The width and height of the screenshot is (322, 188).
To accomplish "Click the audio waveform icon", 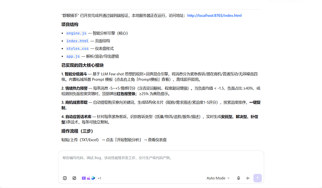I will 248,178.
